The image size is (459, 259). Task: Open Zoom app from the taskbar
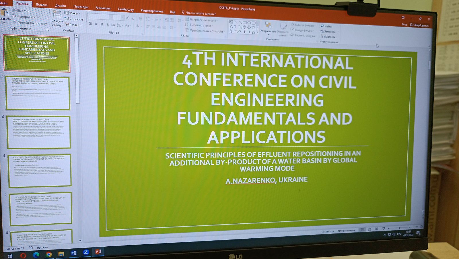point(85,252)
